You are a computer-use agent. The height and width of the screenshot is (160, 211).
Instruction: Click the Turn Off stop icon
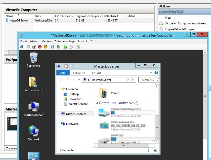(34, 47)
